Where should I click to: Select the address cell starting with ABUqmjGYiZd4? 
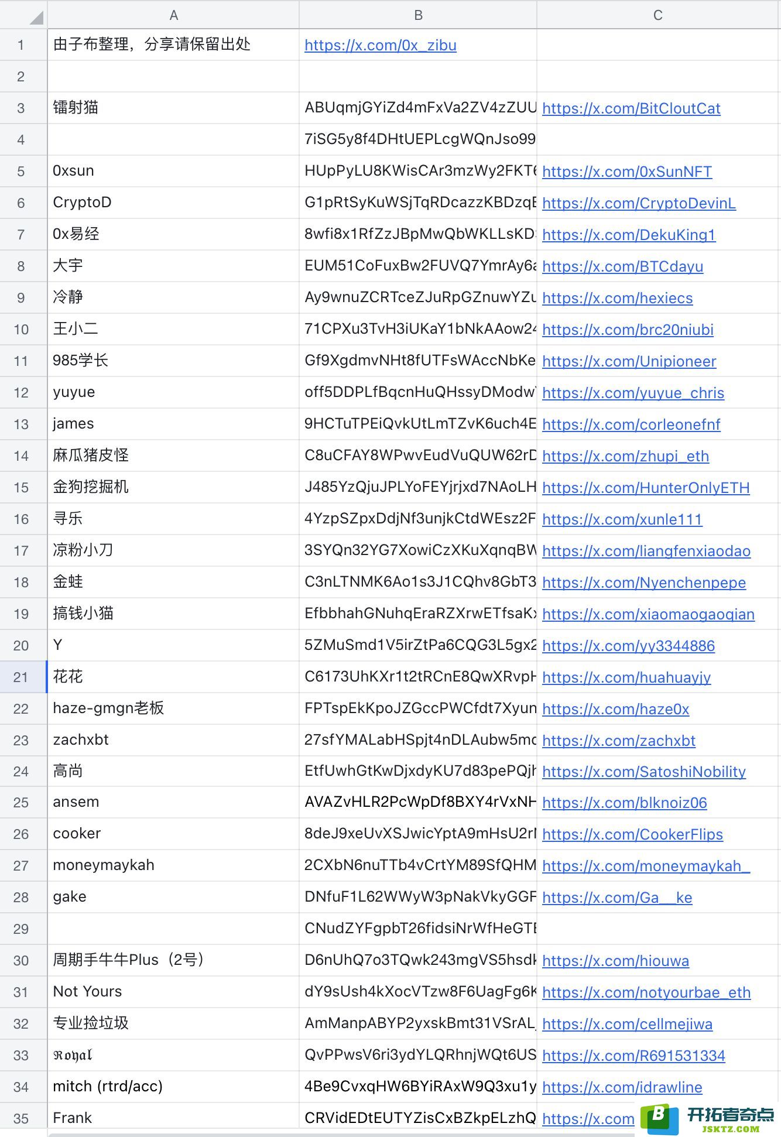pyautogui.click(x=418, y=108)
